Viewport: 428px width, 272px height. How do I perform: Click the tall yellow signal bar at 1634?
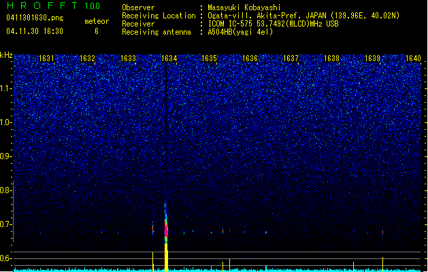(x=166, y=257)
